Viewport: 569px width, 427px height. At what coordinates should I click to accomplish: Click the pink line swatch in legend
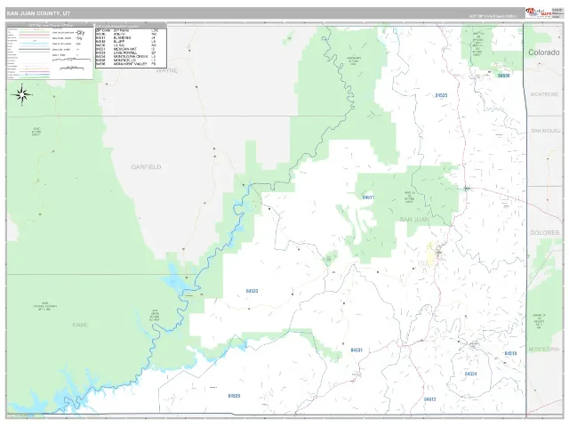point(34,35)
